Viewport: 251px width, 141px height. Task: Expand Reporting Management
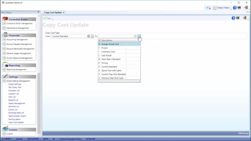pyautogui.click(x=4, y=69)
